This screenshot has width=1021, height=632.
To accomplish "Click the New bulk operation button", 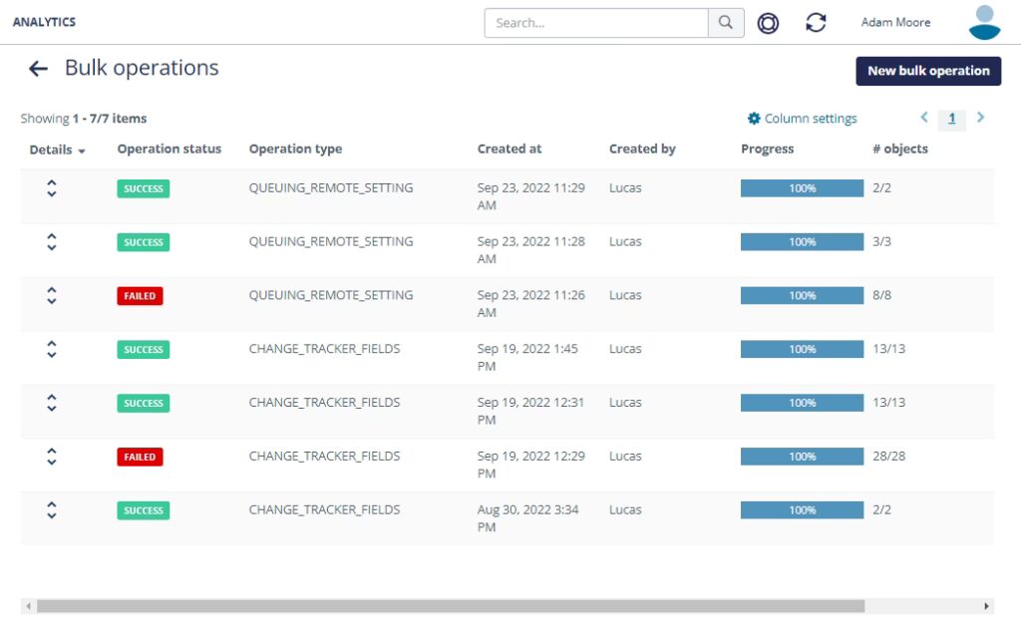I will click(x=928, y=71).
